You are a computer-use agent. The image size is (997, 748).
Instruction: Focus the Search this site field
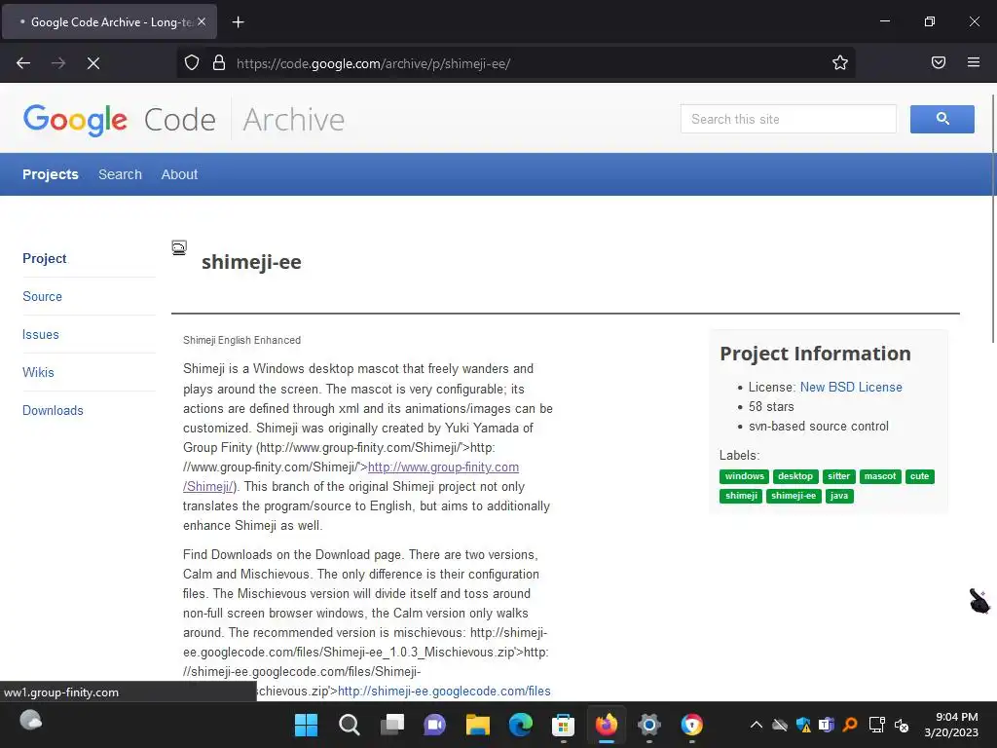point(789,119)
